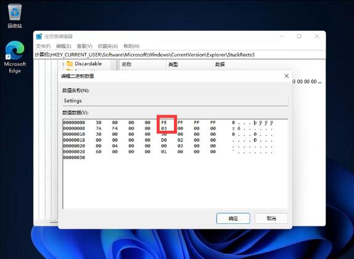Viewport: 354px width, 259px height.
Task: Close the 编辑二进制数值 dialog with X
Action: (x=287, y=76)
